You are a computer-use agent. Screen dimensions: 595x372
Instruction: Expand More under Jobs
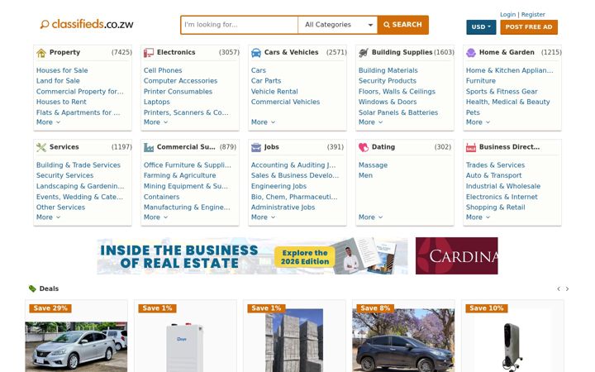click(263, 217)
